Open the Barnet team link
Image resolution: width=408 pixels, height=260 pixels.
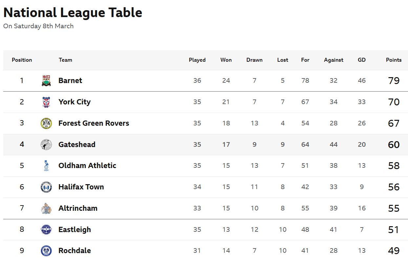[70, 81]
